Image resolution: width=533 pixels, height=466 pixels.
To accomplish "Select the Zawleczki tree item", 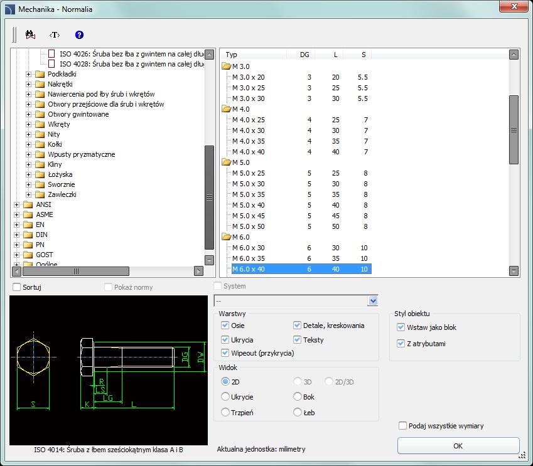I will click(62, 194).
